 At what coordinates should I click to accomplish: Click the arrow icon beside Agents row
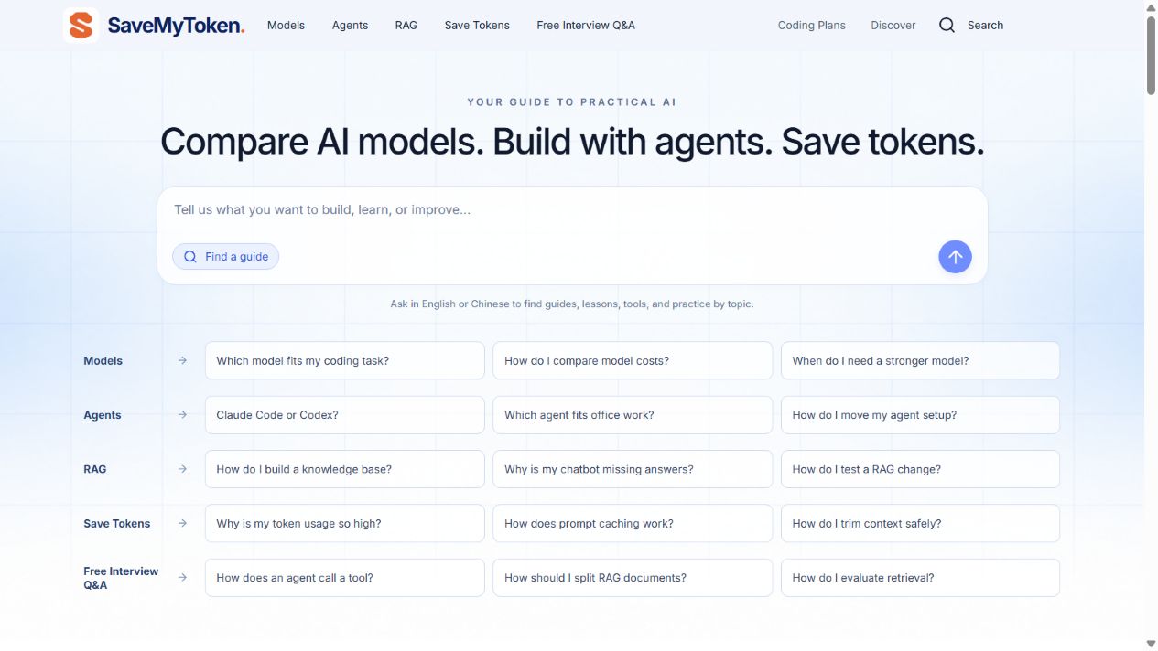182,415
